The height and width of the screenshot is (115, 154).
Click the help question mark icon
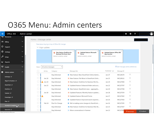pyautogui.click(x=135, y=34)
